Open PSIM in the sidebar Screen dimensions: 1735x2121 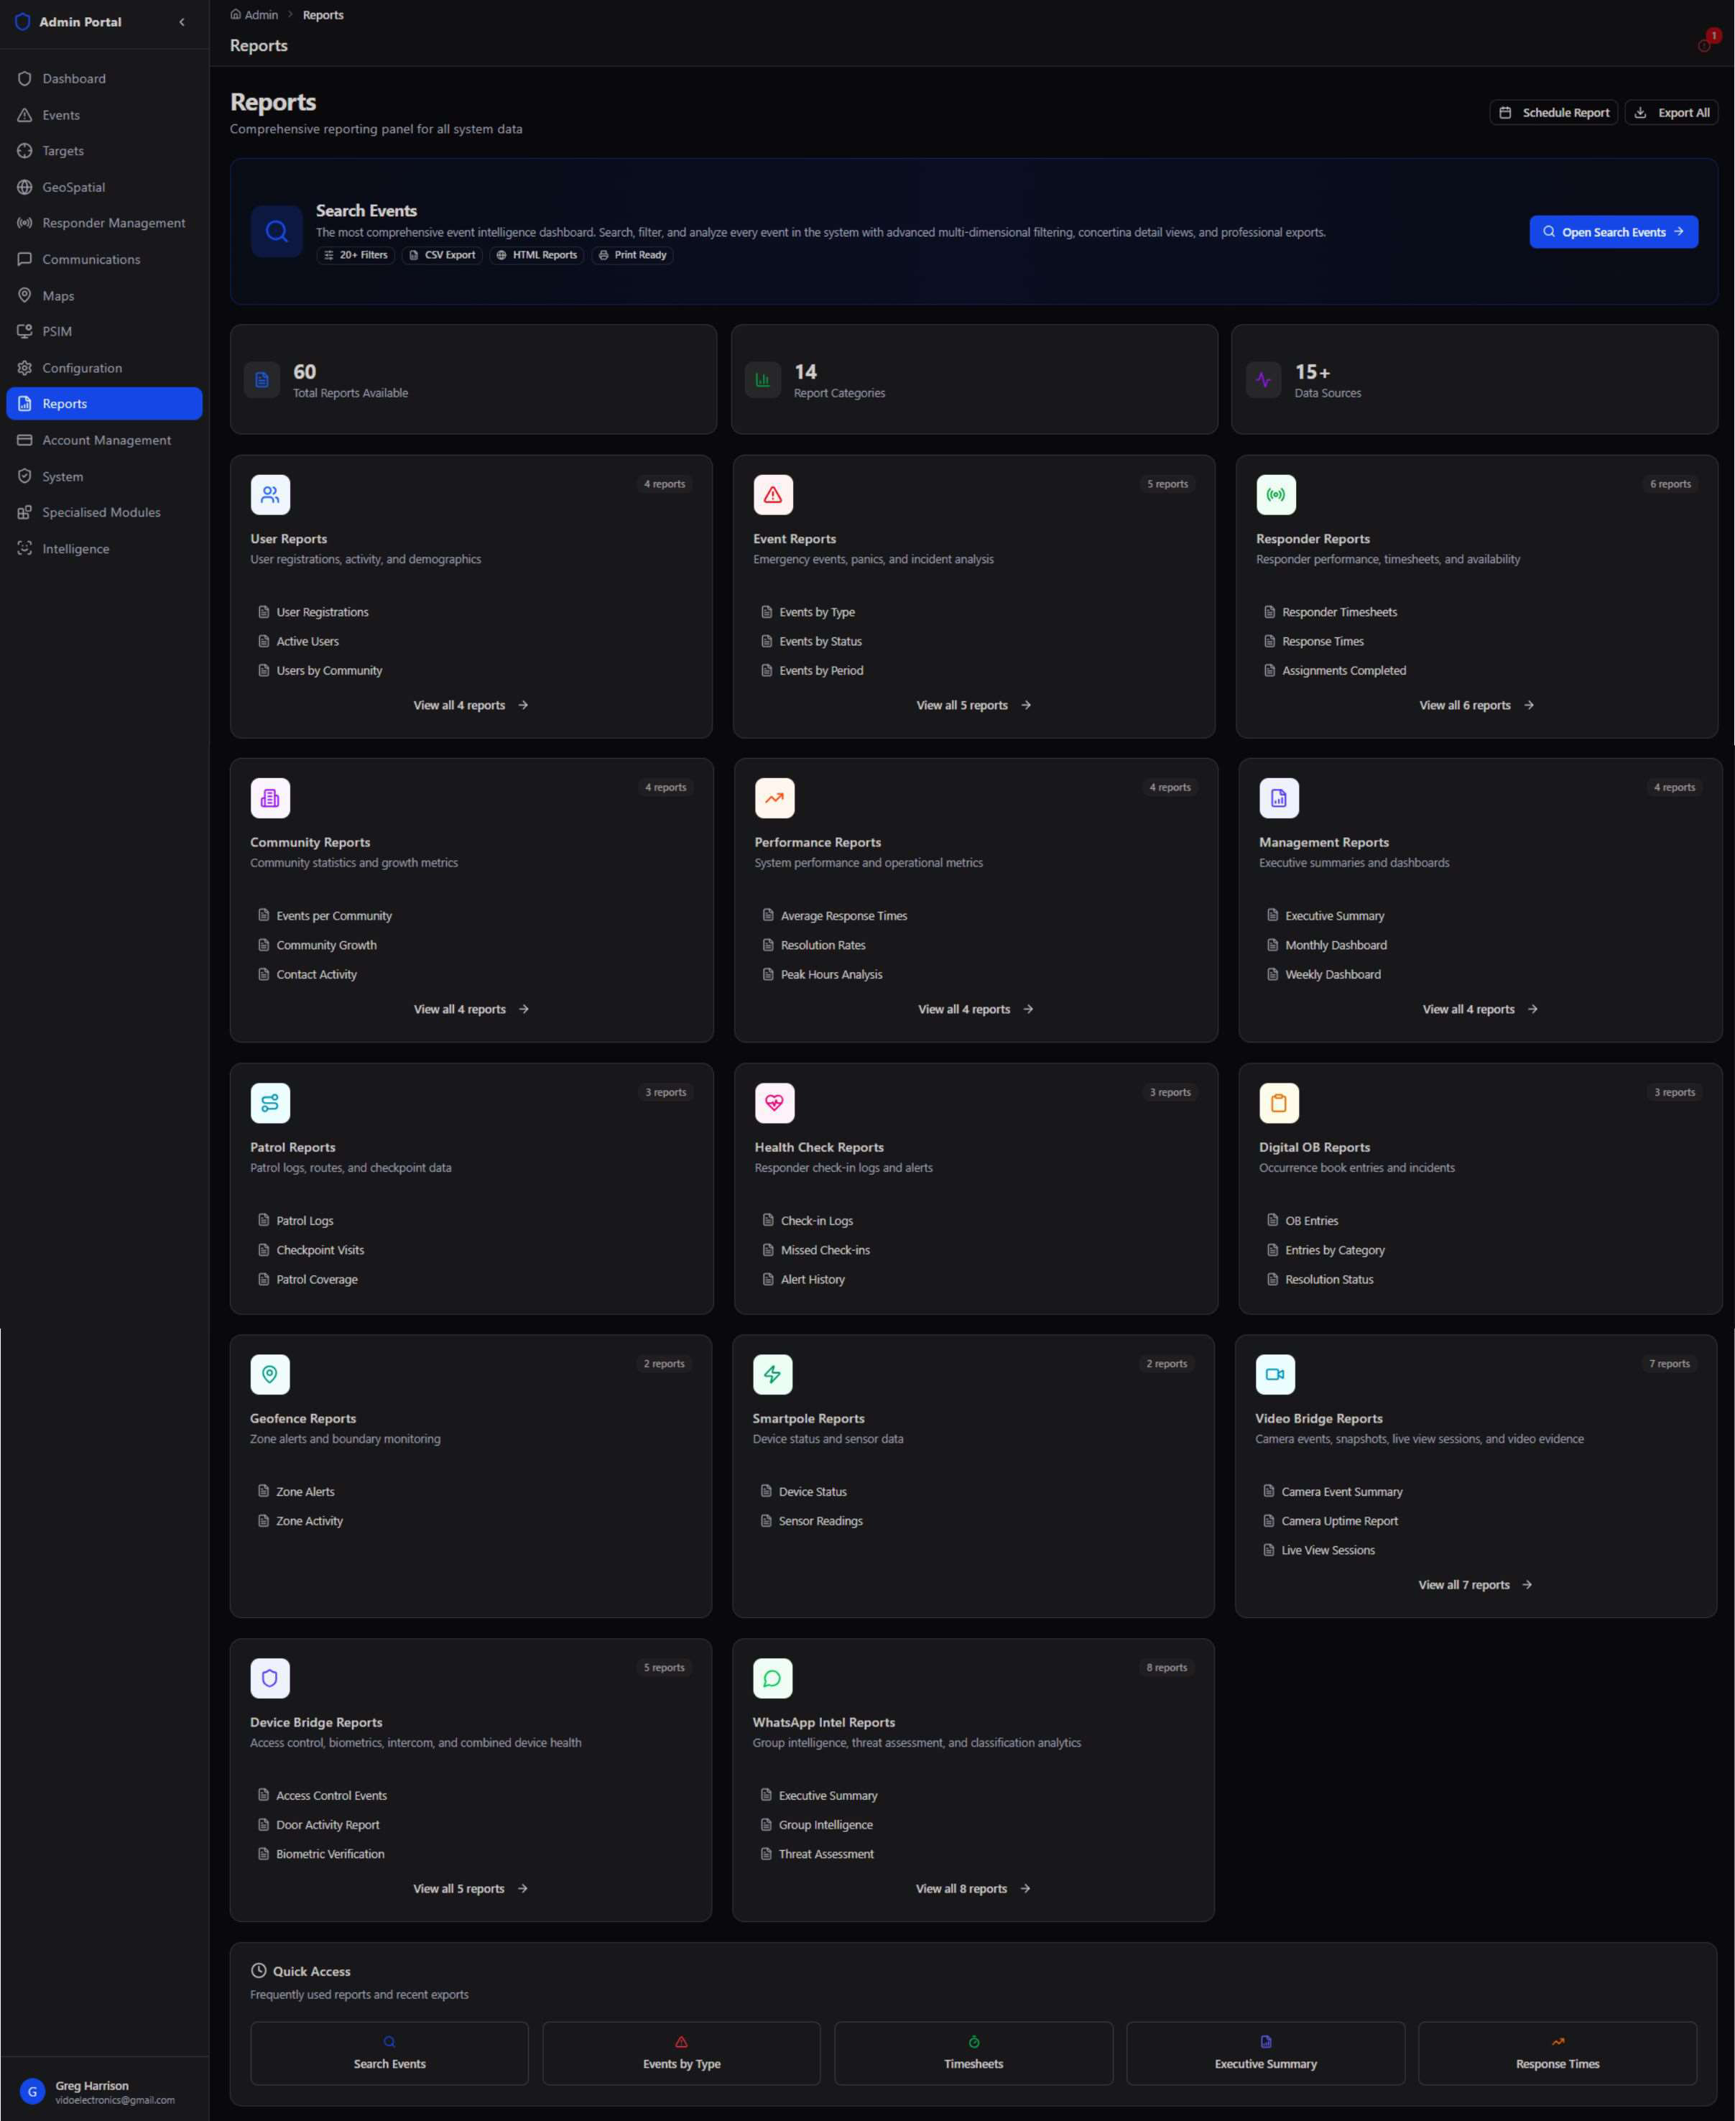[x=104, y=331]
